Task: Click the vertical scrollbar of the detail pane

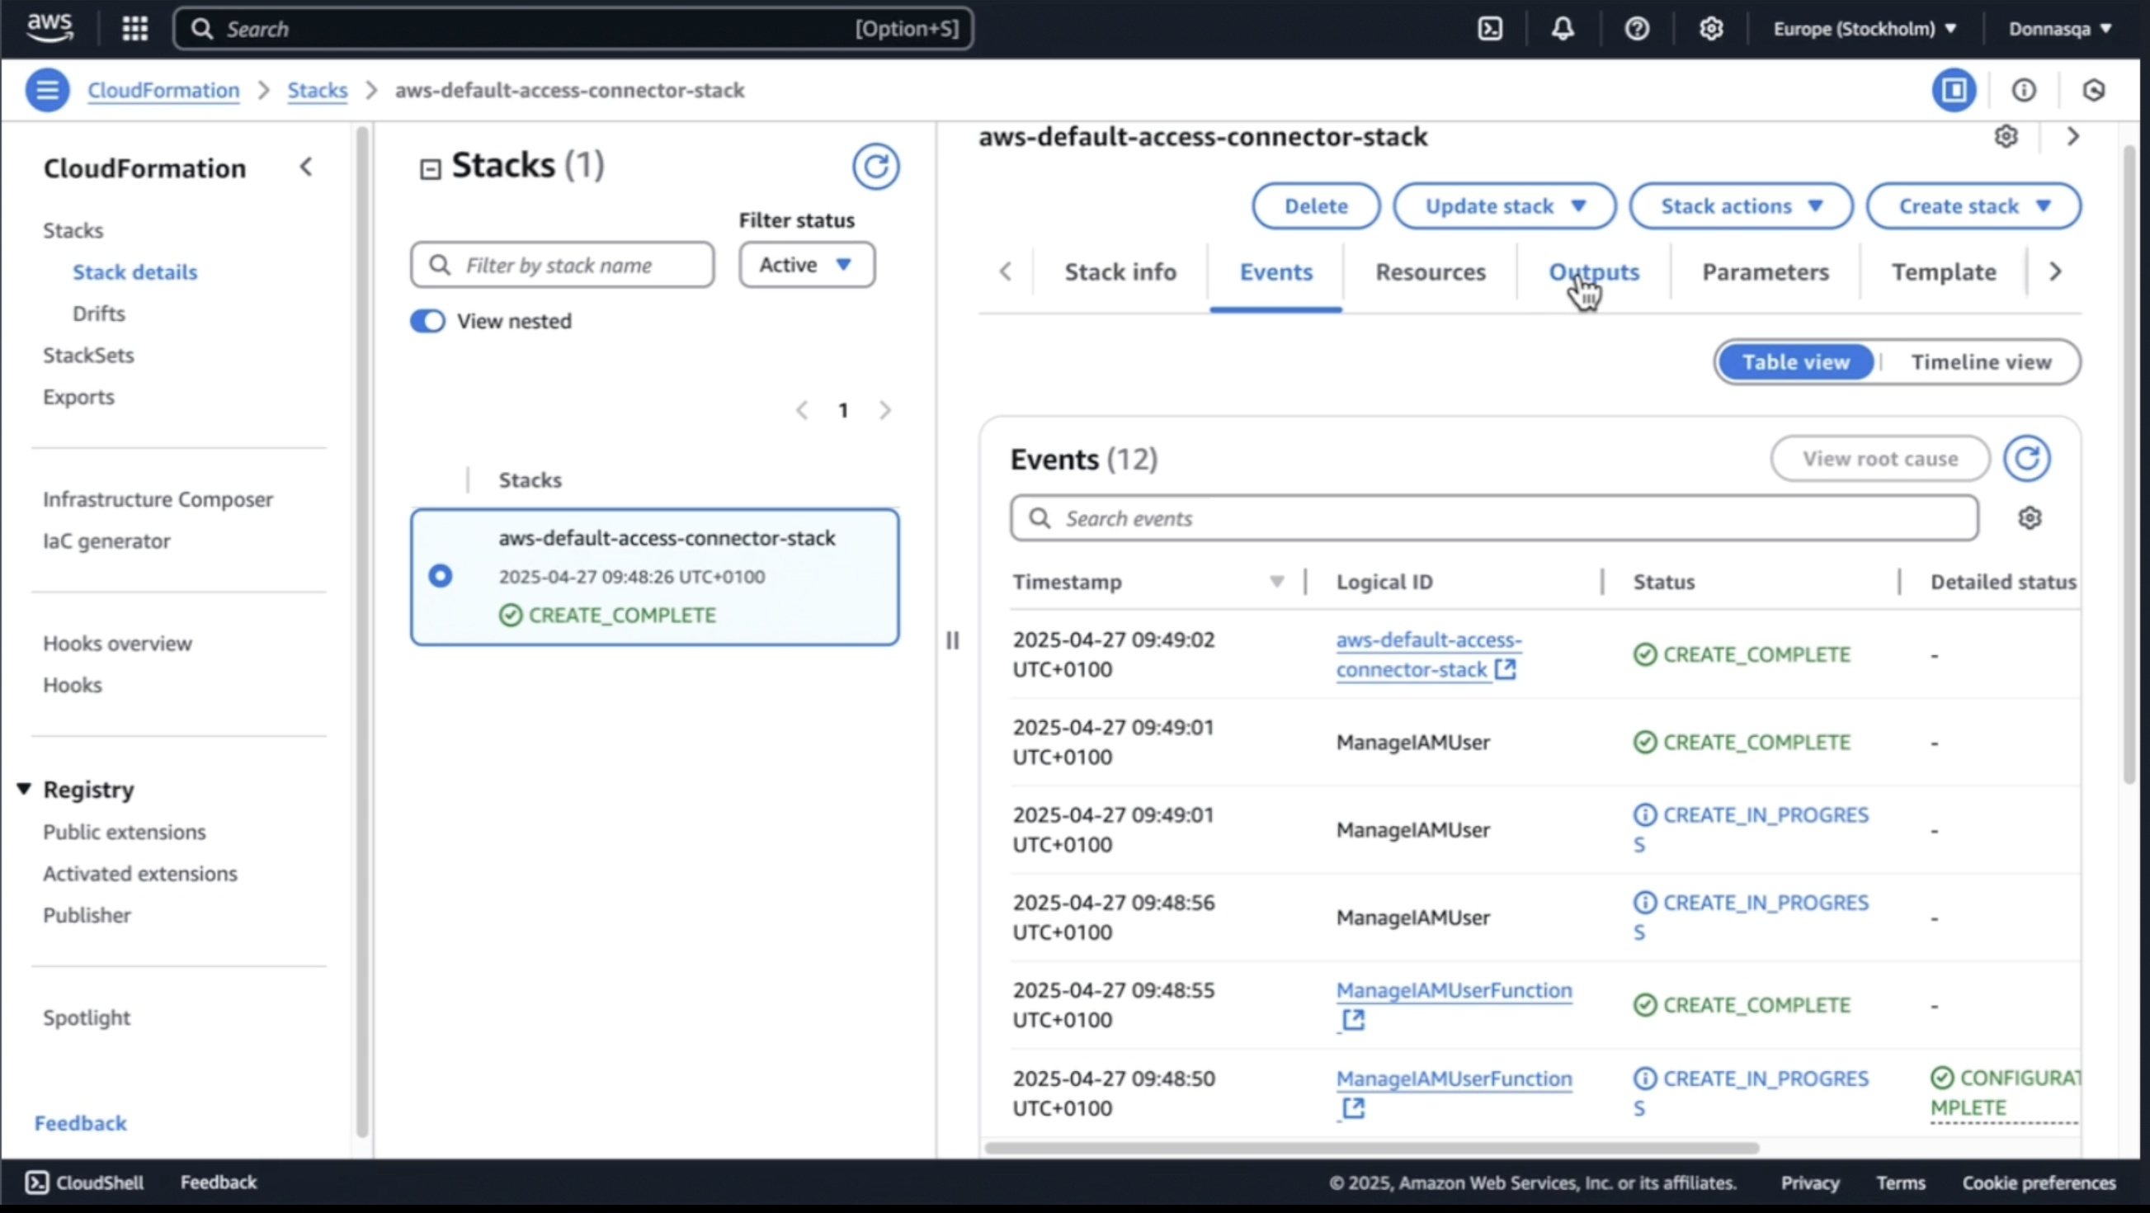Action: point(2129,463)
